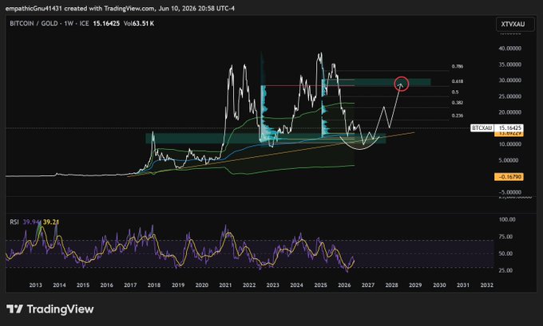Image resolution: width=543 pixels, height=326 pixels.
Task: Click the 2023 year on time axis
Action: click(x=272, y=285)
